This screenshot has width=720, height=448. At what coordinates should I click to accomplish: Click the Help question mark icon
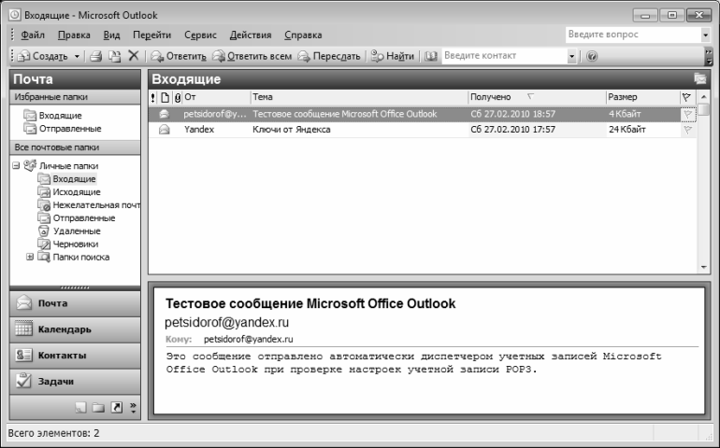(x=592, y=56)
